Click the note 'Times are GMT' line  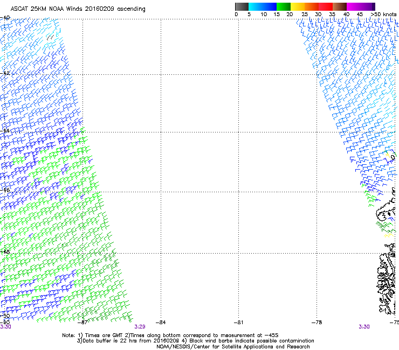click(170, 335)
